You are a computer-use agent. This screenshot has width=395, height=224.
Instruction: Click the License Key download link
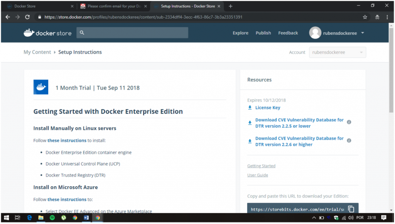pyautogui.click(x=268, y=108)
